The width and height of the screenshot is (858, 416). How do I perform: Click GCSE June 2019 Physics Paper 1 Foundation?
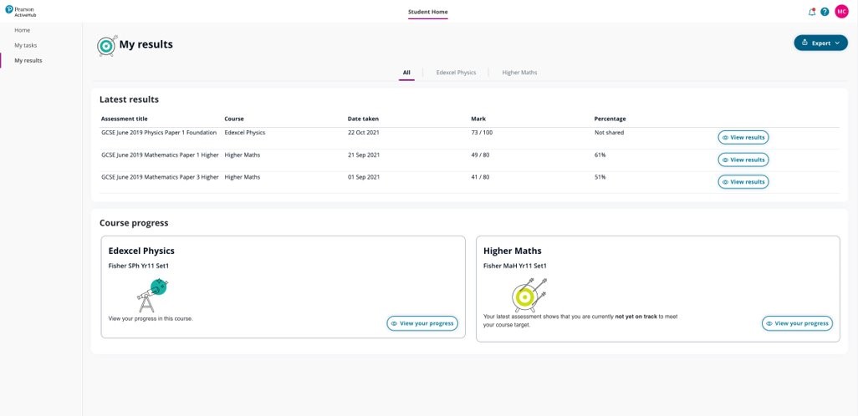point(159,133)
